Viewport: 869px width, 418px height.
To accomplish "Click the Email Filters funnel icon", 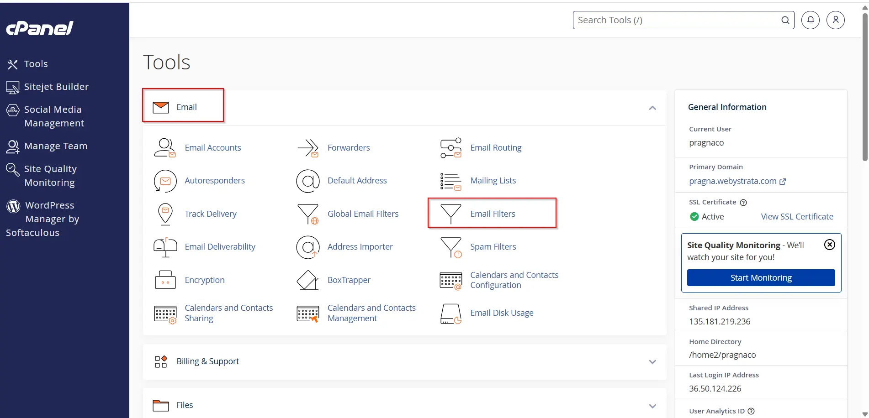I will [x=451, y=214].
